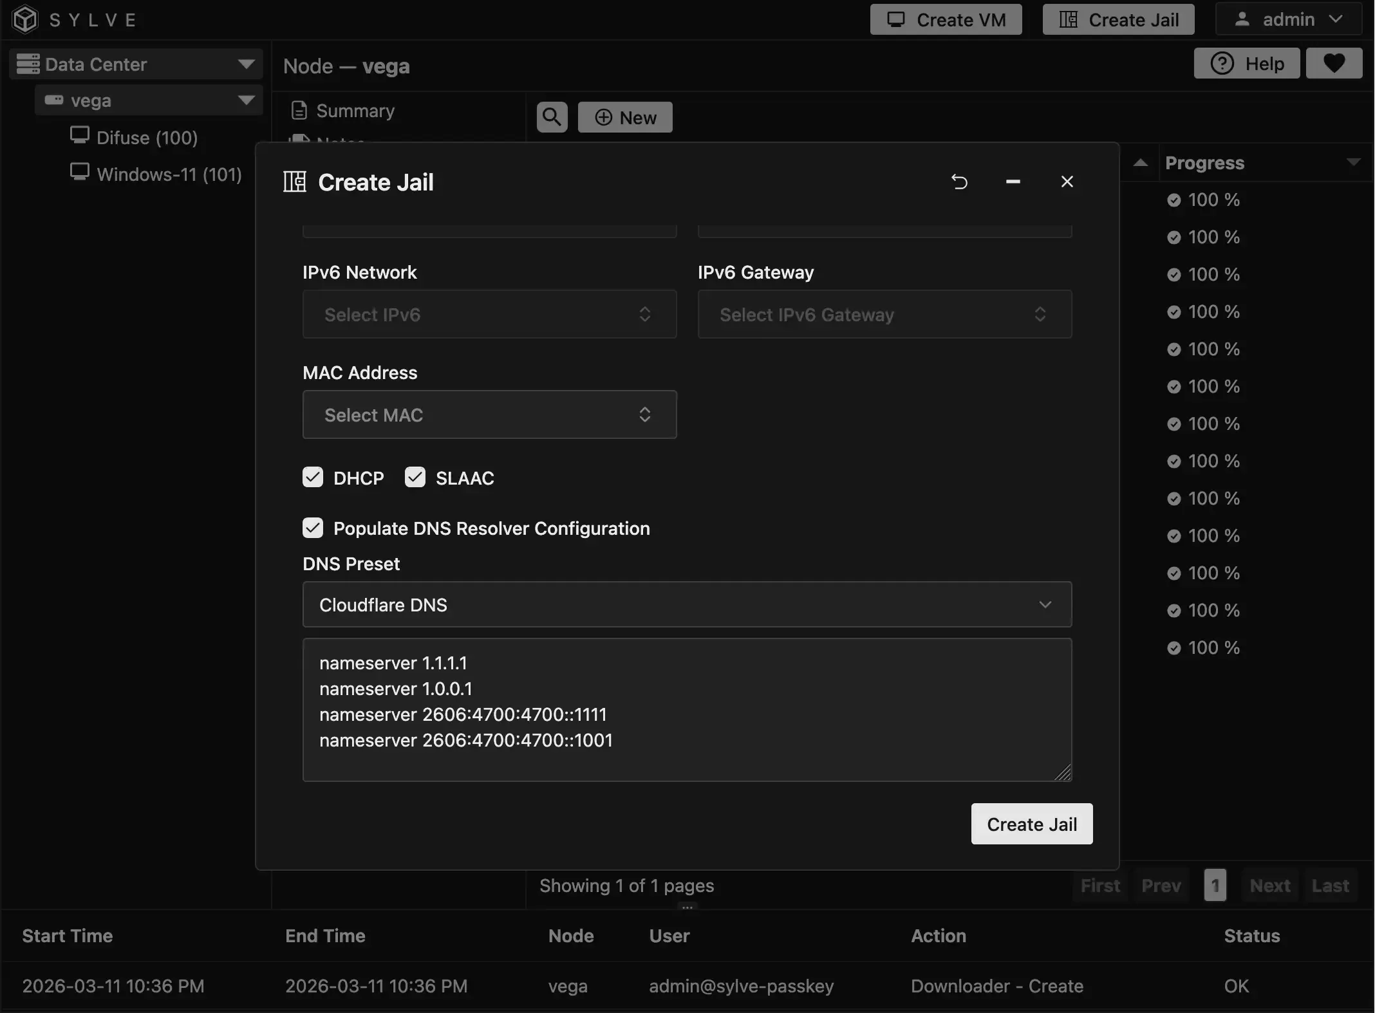Click inside the nameserver text area

pos(686,708)
